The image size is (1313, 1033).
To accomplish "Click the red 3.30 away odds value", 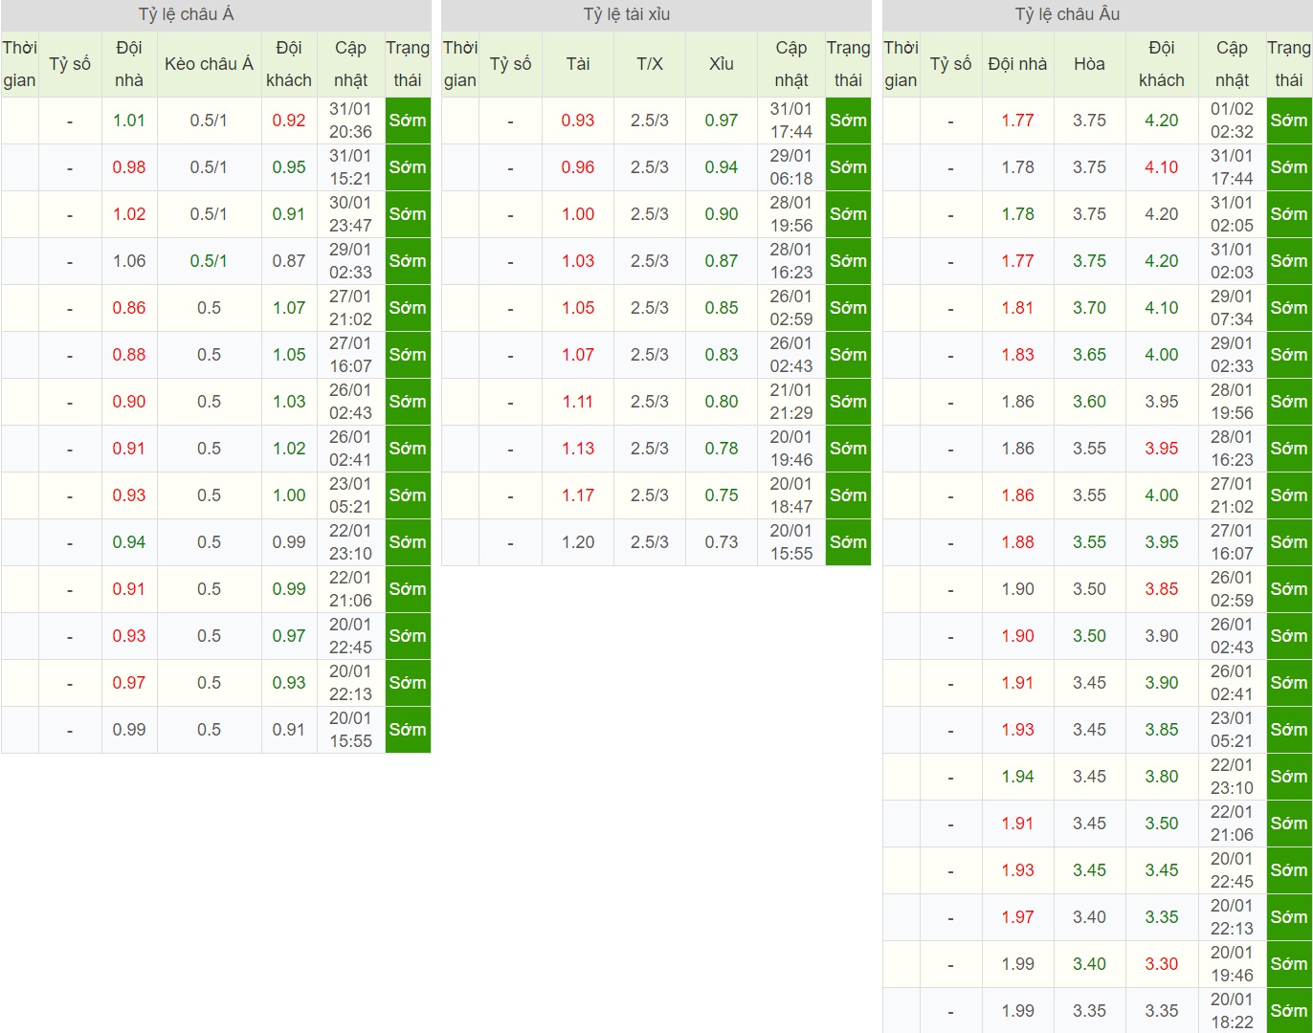I will click(x=1162, y=964).
